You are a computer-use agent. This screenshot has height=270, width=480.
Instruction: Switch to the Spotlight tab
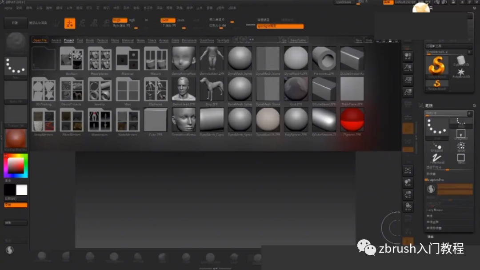[x=223, y=40]
